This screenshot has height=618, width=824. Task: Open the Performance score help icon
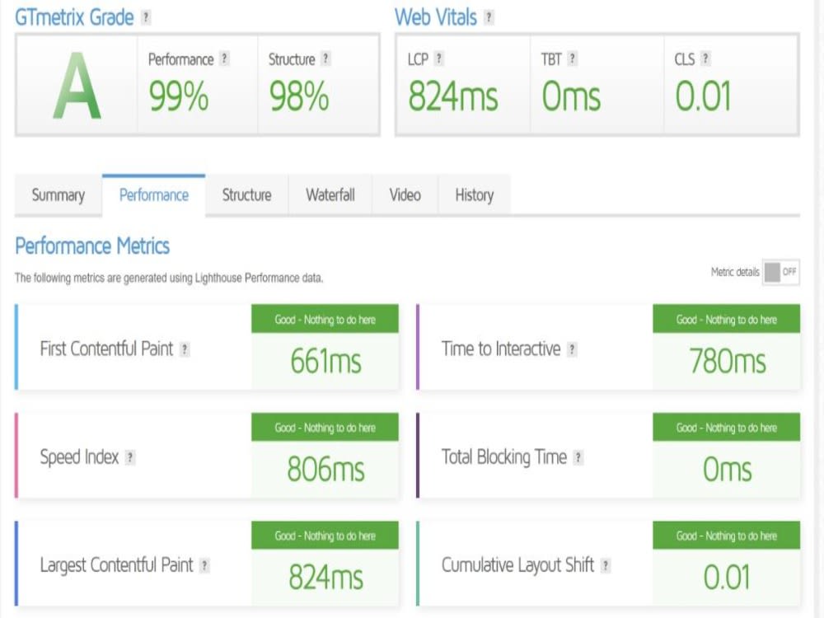(224, 59)
